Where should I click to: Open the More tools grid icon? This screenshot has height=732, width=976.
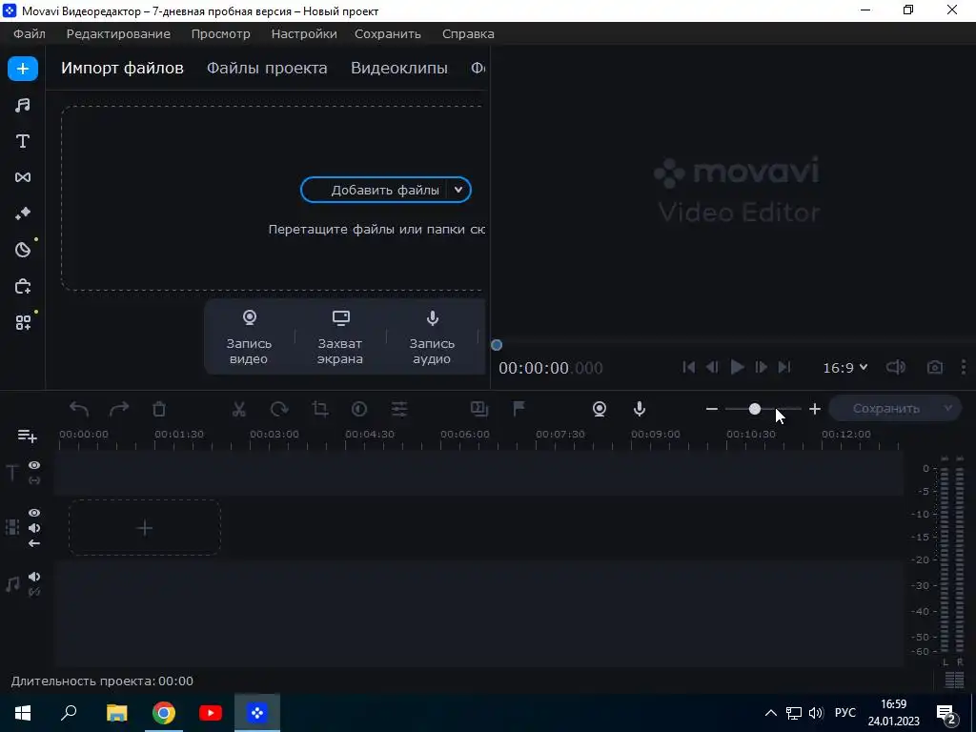point(23,322)
